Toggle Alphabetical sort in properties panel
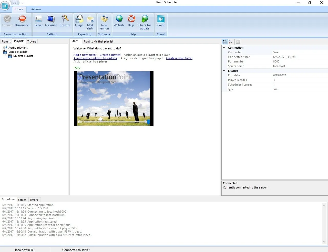The image size is (328, 252). [231, 41]
